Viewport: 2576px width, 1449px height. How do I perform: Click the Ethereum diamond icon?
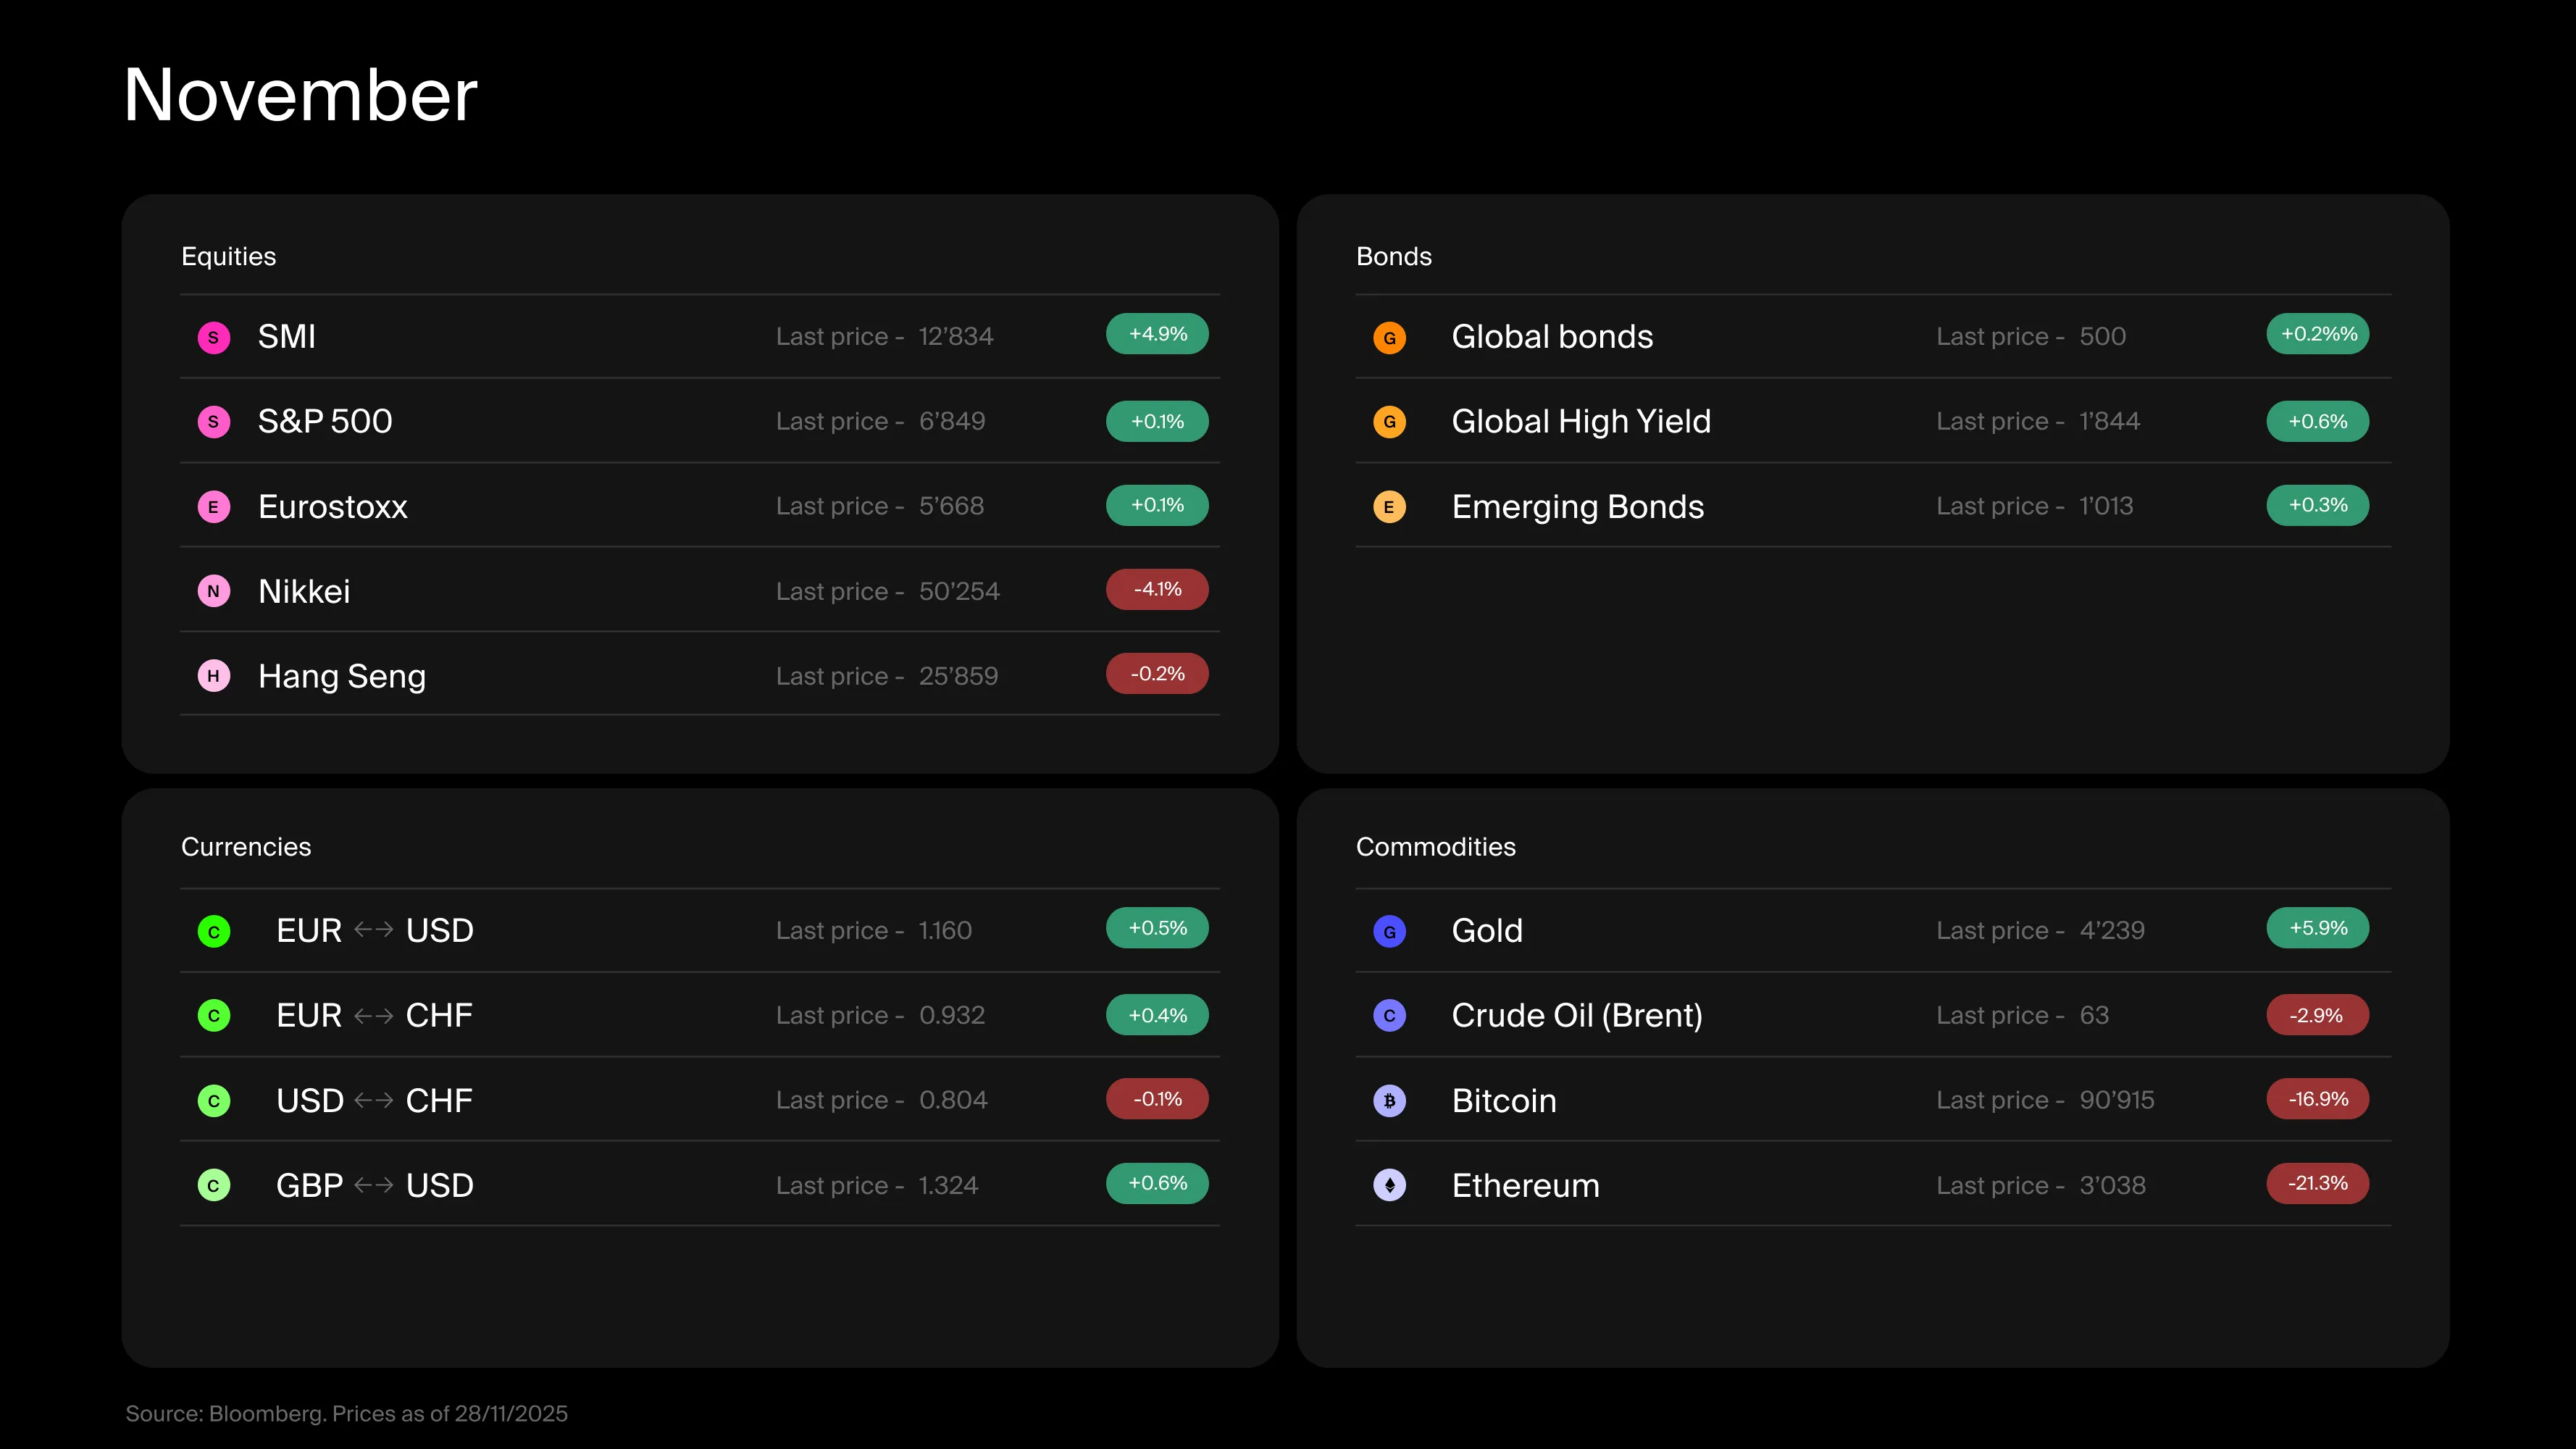pos(1389,1186)
